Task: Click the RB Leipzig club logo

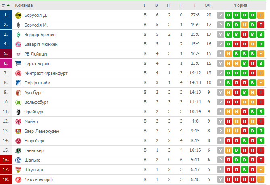Action: [18, 54]
